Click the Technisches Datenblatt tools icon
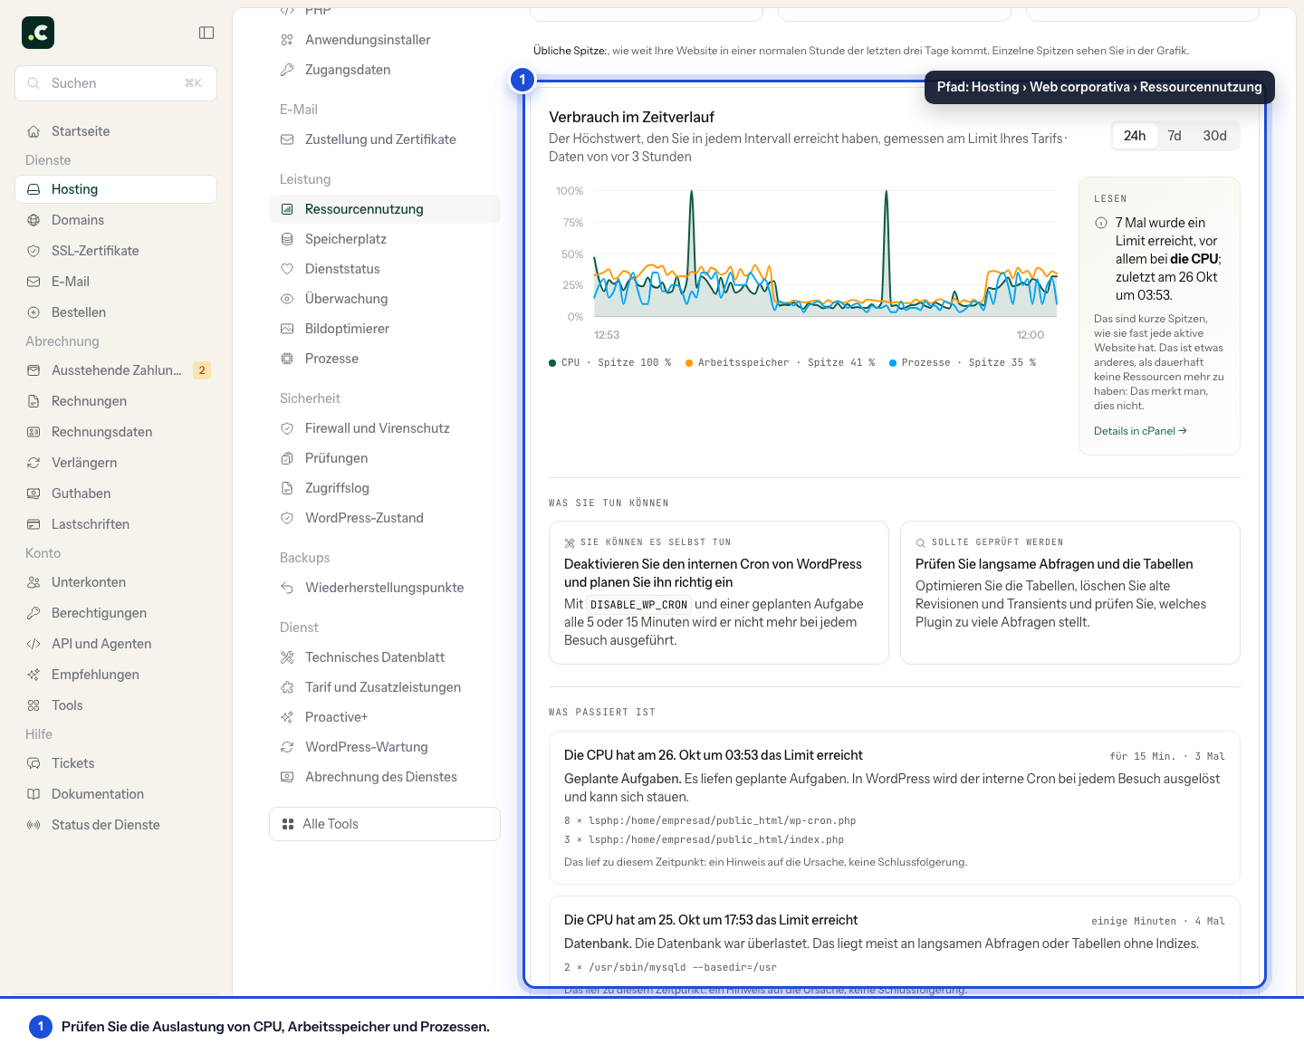 pyautogui.click(x=287, y=657)
